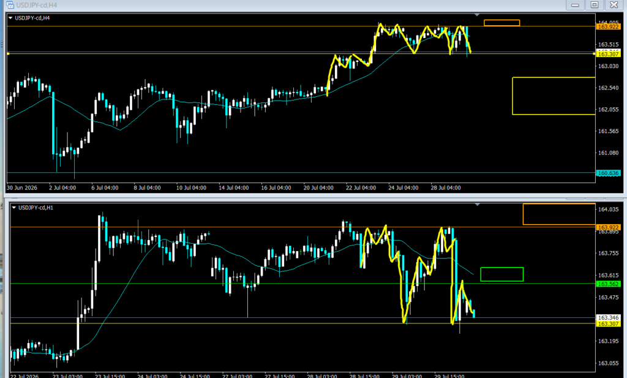Image resolution: width=627 pixels, height=378 pixels.
Task: Select green 163.562 price label on H1 chart
Action: click(x=608, y=284)
